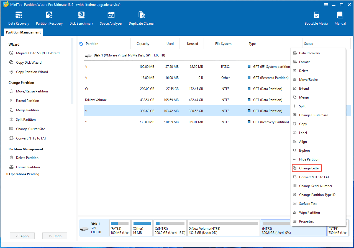
Task: Select Delete in the context menu
Action: [318, 71]
